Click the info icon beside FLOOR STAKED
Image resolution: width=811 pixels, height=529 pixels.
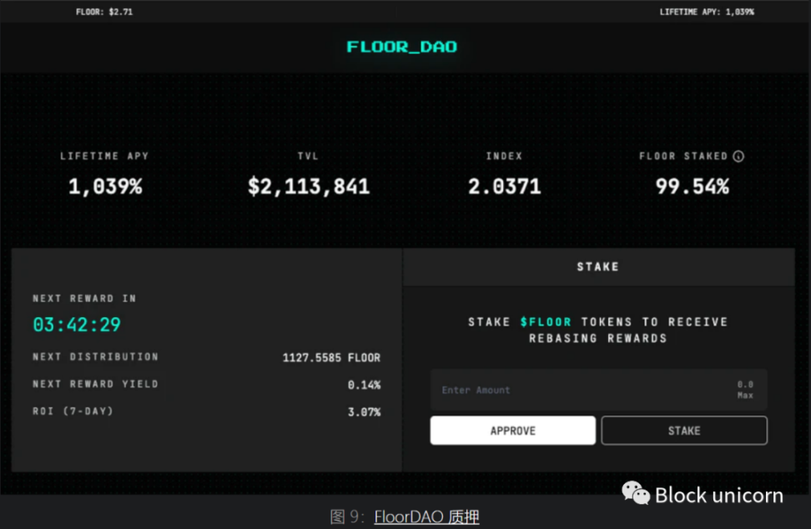(738, 156)
